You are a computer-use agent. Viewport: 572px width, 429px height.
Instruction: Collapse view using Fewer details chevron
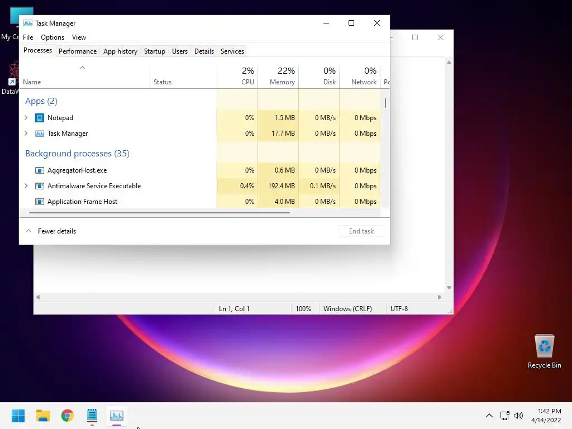[x=29, y=231]
